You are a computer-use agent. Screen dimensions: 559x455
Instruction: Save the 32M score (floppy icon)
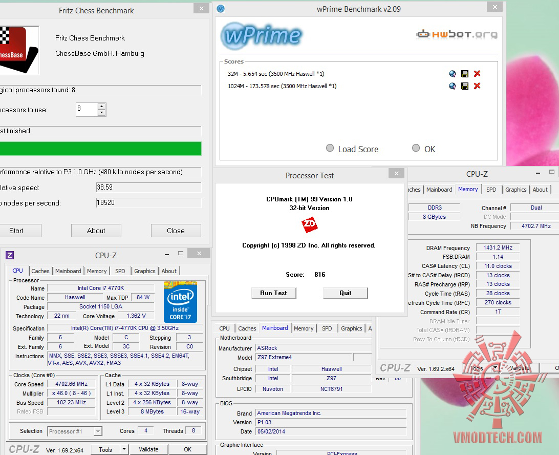[464, 74]
